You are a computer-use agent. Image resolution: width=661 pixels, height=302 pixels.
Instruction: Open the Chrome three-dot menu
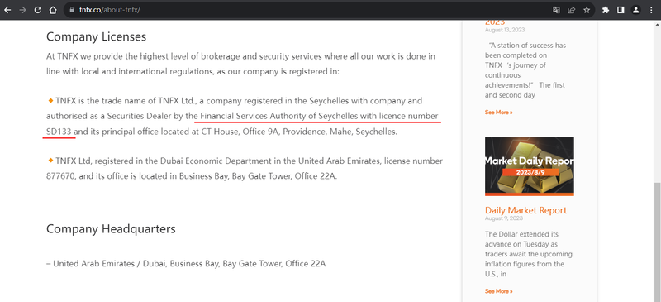click(x=651, y=10)
